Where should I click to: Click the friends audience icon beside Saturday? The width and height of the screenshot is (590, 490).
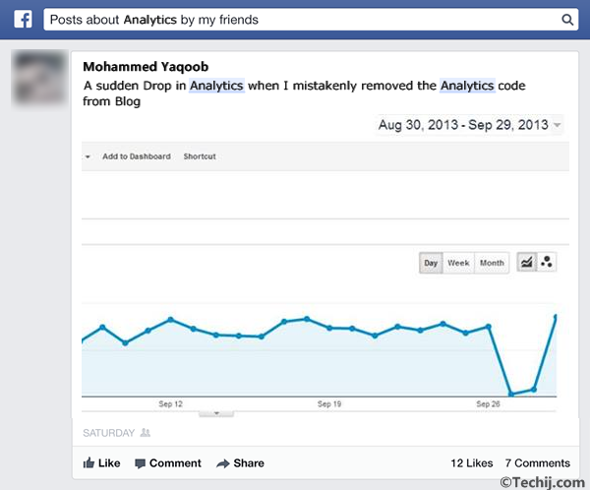(146, 432)
